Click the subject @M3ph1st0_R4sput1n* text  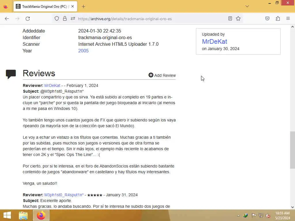[62, 91]
